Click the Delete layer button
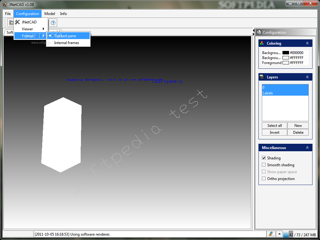Image resolution: width=320 pixels, height=240 pixels. [298, 132]
